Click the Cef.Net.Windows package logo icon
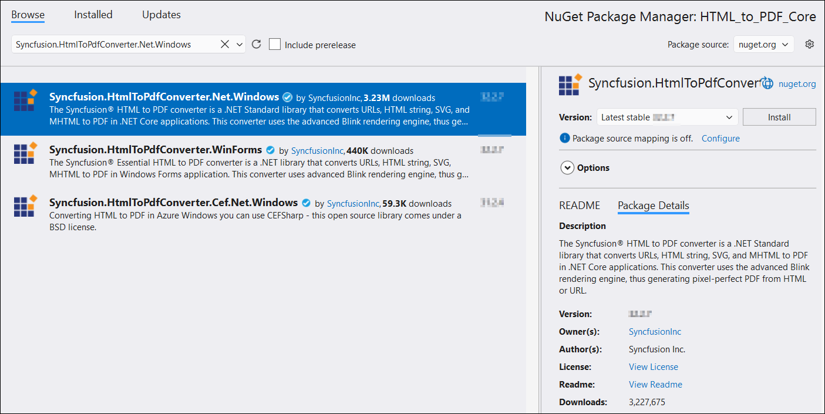Image resolution: width=825 pixels, height=414 pixels. point(25,206)
